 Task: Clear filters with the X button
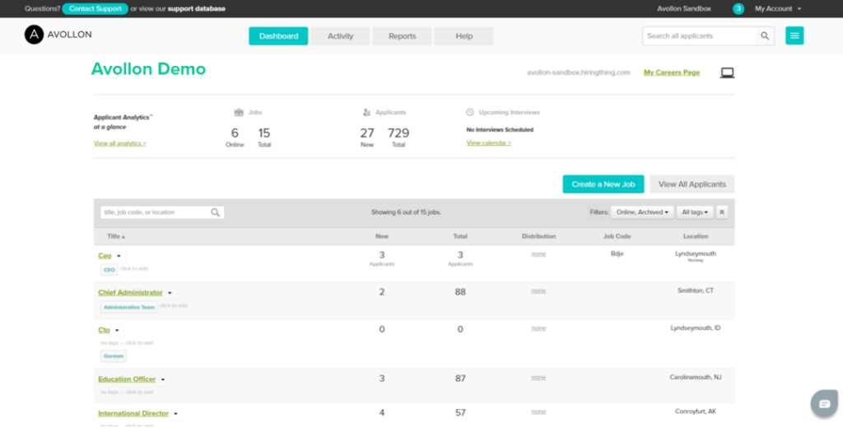[722, 212]
